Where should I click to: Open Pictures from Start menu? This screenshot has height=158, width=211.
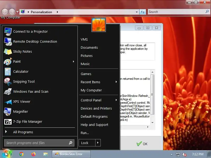coord(87,56)
